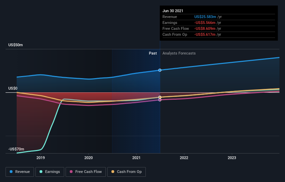285x182 pixels.
Task: Click the -US$5.566m earnings value
Action: (x=205, y=23)
